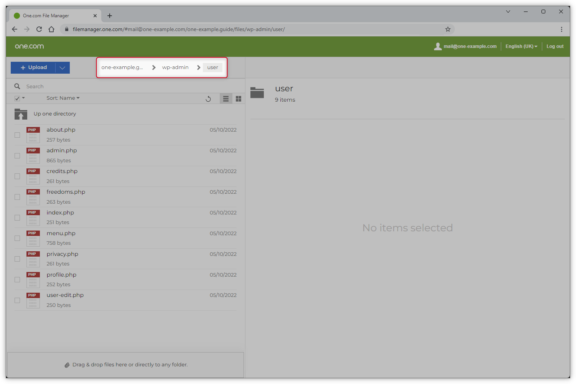Expand the Upload dropdown arrow

coord(63,68)
